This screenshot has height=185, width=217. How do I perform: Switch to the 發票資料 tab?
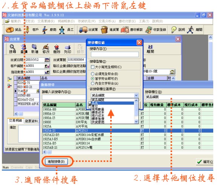(x=31, y=121)
